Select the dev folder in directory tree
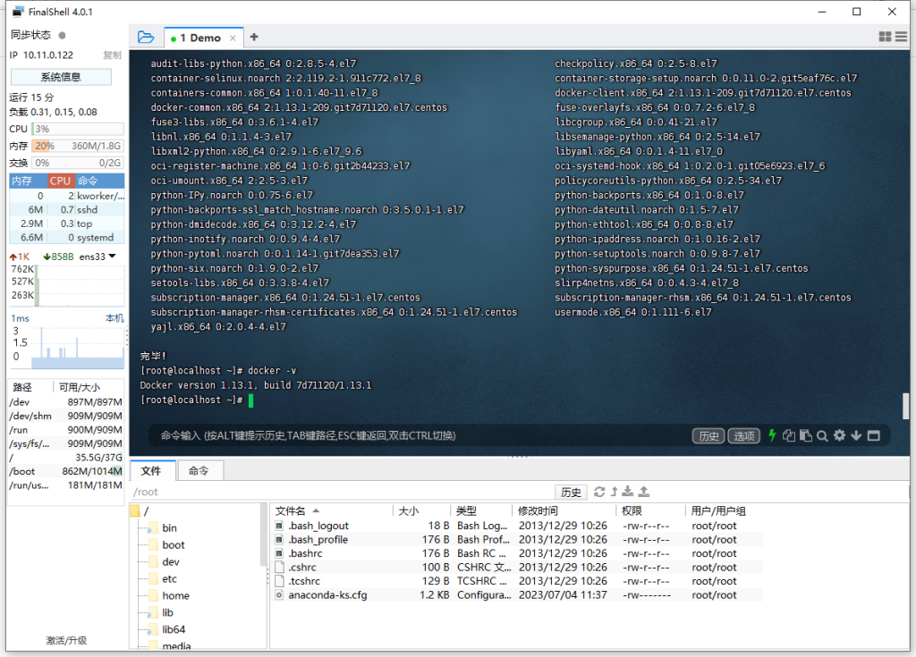 click(171, 562)
